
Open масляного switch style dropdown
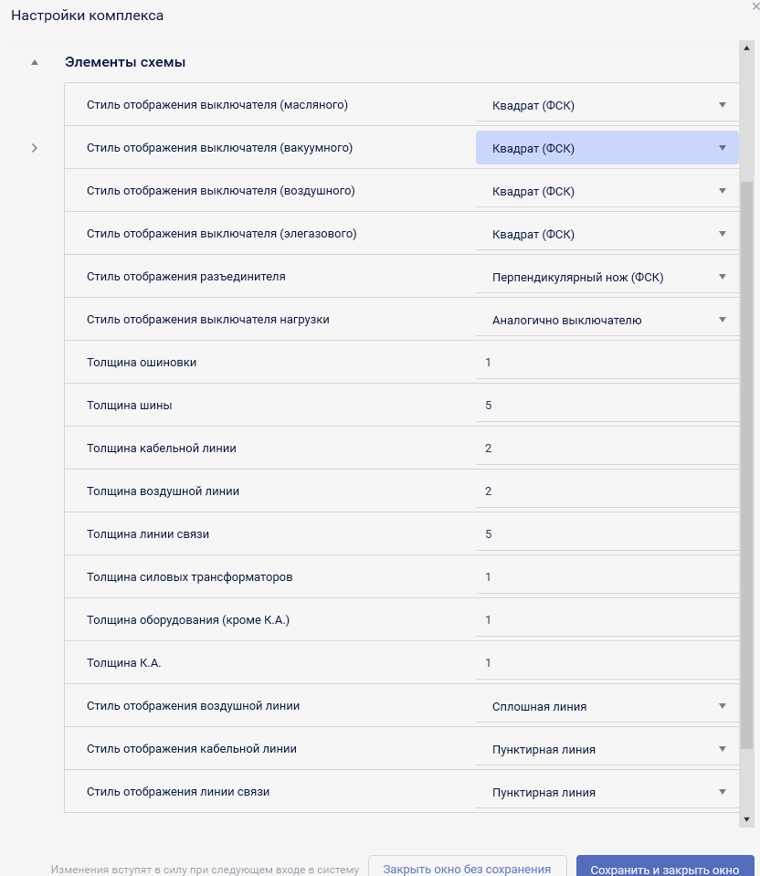tap(607, 105)
